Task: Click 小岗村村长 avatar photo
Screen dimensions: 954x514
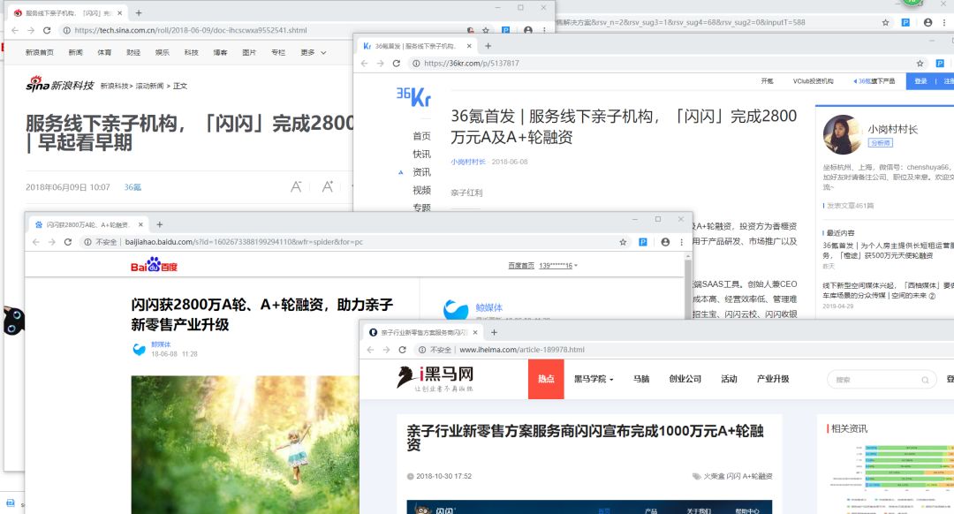Action: click(x=842, y=134)
